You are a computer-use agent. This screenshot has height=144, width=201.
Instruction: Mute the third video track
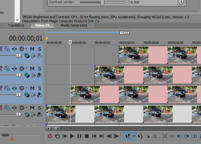pyautogui.click(x=32, y=88)
